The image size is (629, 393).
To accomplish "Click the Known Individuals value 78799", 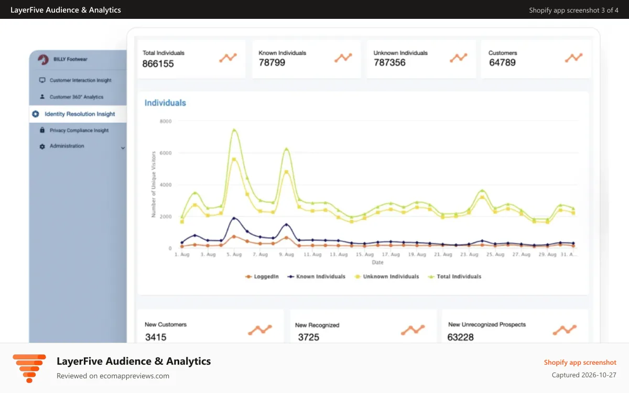I will 272,63.
